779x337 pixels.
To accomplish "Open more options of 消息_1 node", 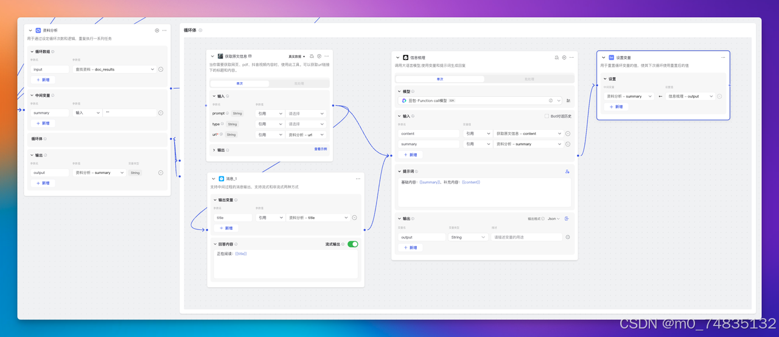I will 358,178.
